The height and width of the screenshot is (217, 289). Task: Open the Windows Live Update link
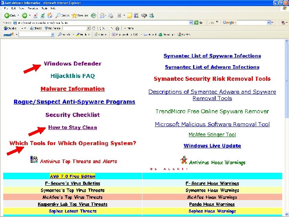pos(212,146)
